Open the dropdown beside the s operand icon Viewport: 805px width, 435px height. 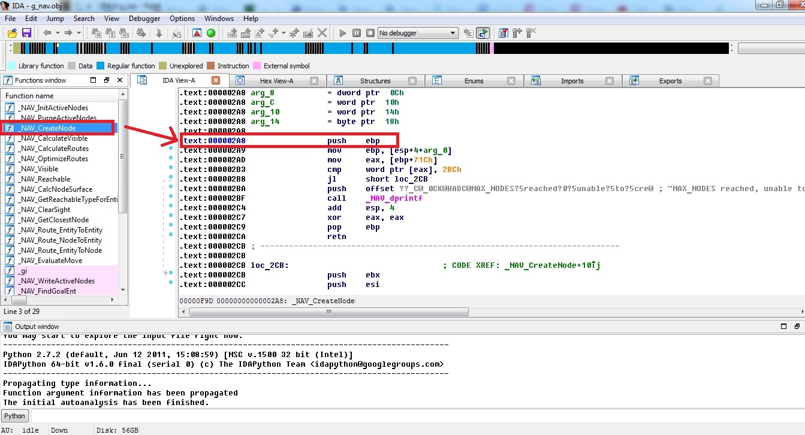click(284, 33)
